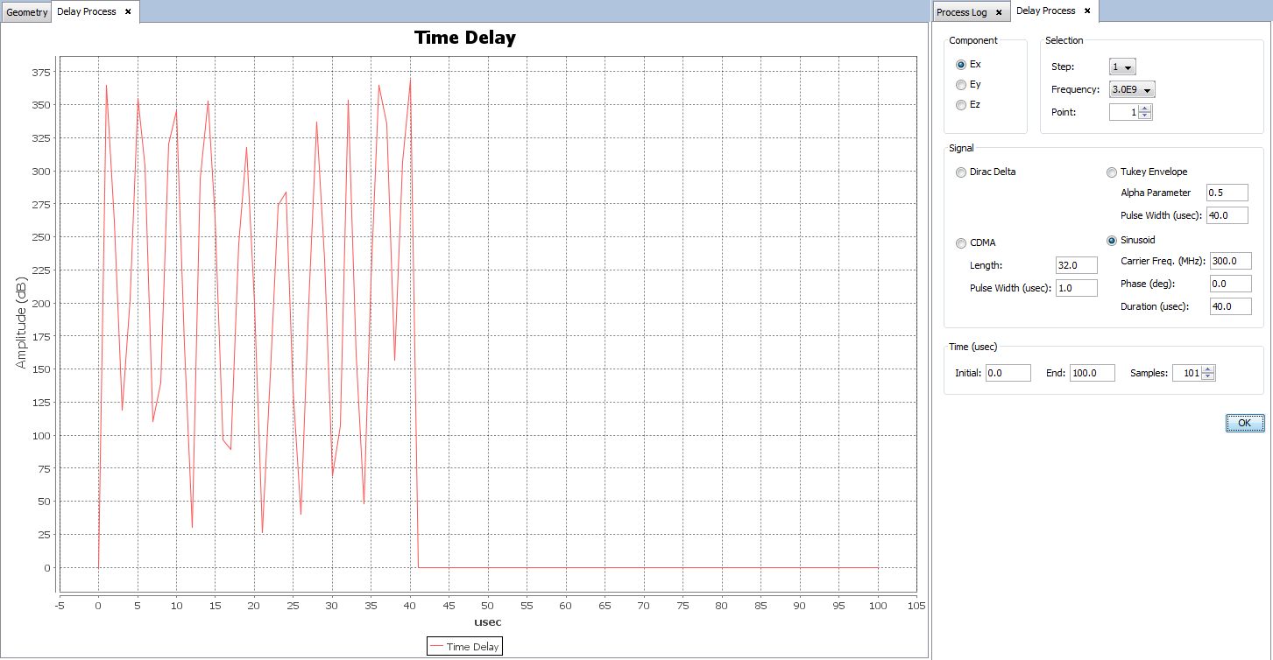1273x660 pixels.
Task: Increment the Point spinner up arrow
Action: (x=1145, y=109)
